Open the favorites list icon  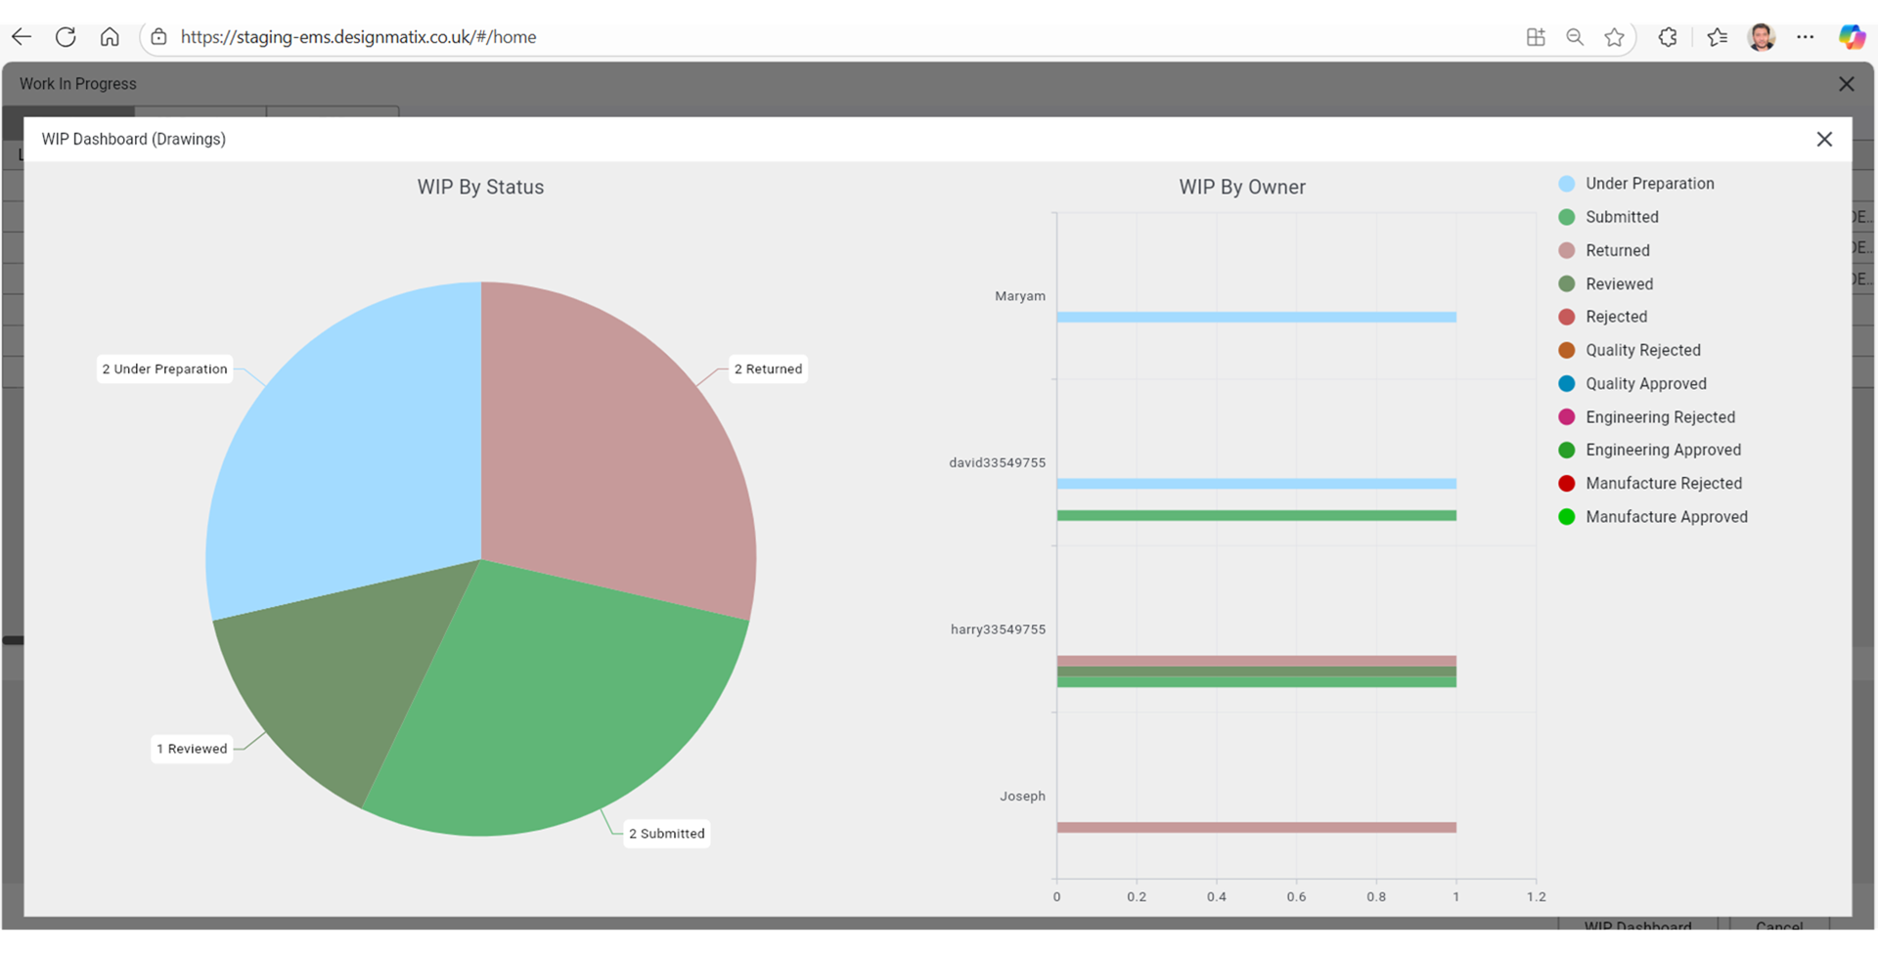(x=1717, y=37)
